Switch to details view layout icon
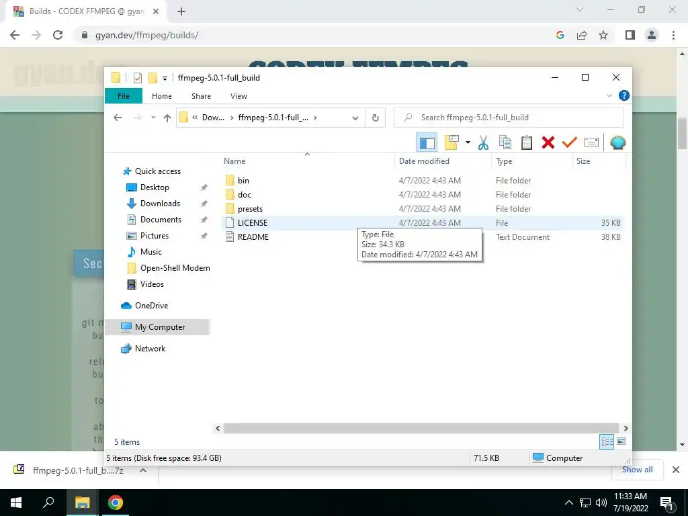 pos(607,441)
